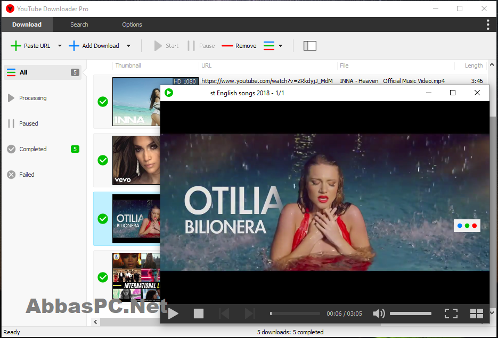Image resolution: width=498 pixels, height=338 pixels.
Task: Click the green Completed count badge 5
Action: [75, 149]
